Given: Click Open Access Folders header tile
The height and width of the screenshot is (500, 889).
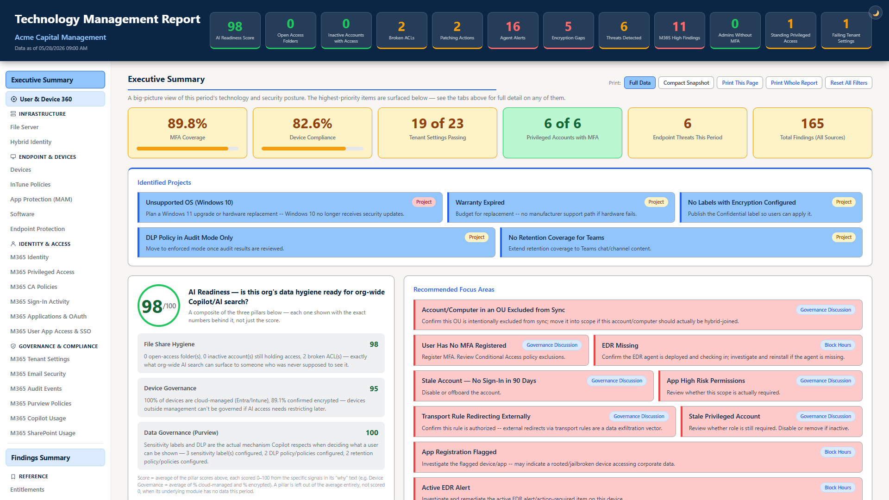Looking at the screenshot, I should [x=291, y=30].
